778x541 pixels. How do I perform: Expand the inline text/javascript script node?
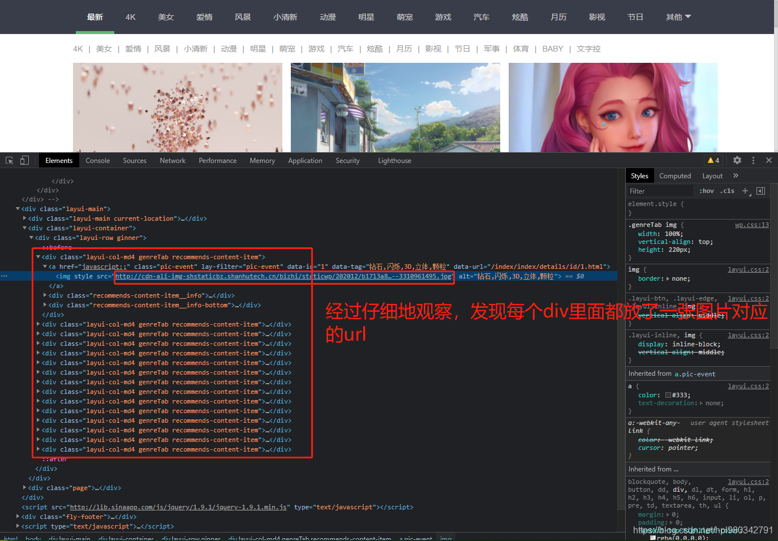pyautogui.click(x=18, y=526)
